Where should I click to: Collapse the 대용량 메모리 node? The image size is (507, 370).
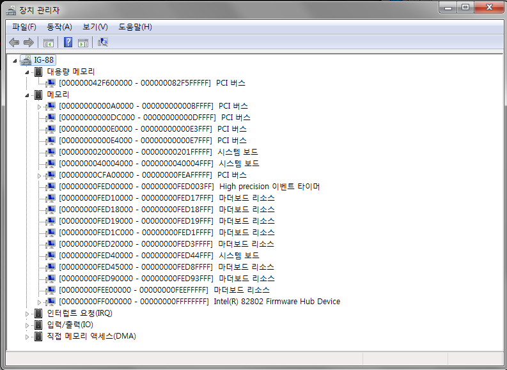point(27,72)
